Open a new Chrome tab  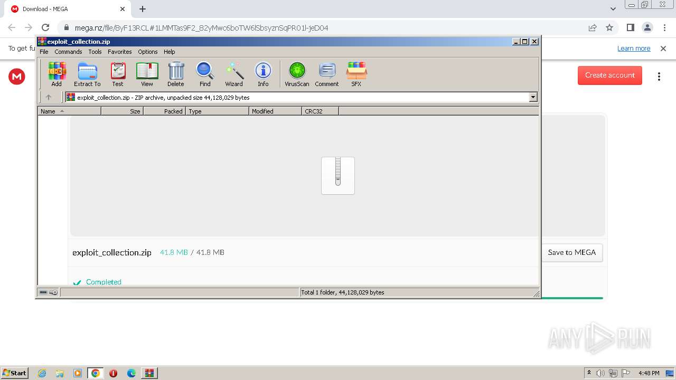tap(143, 9)
